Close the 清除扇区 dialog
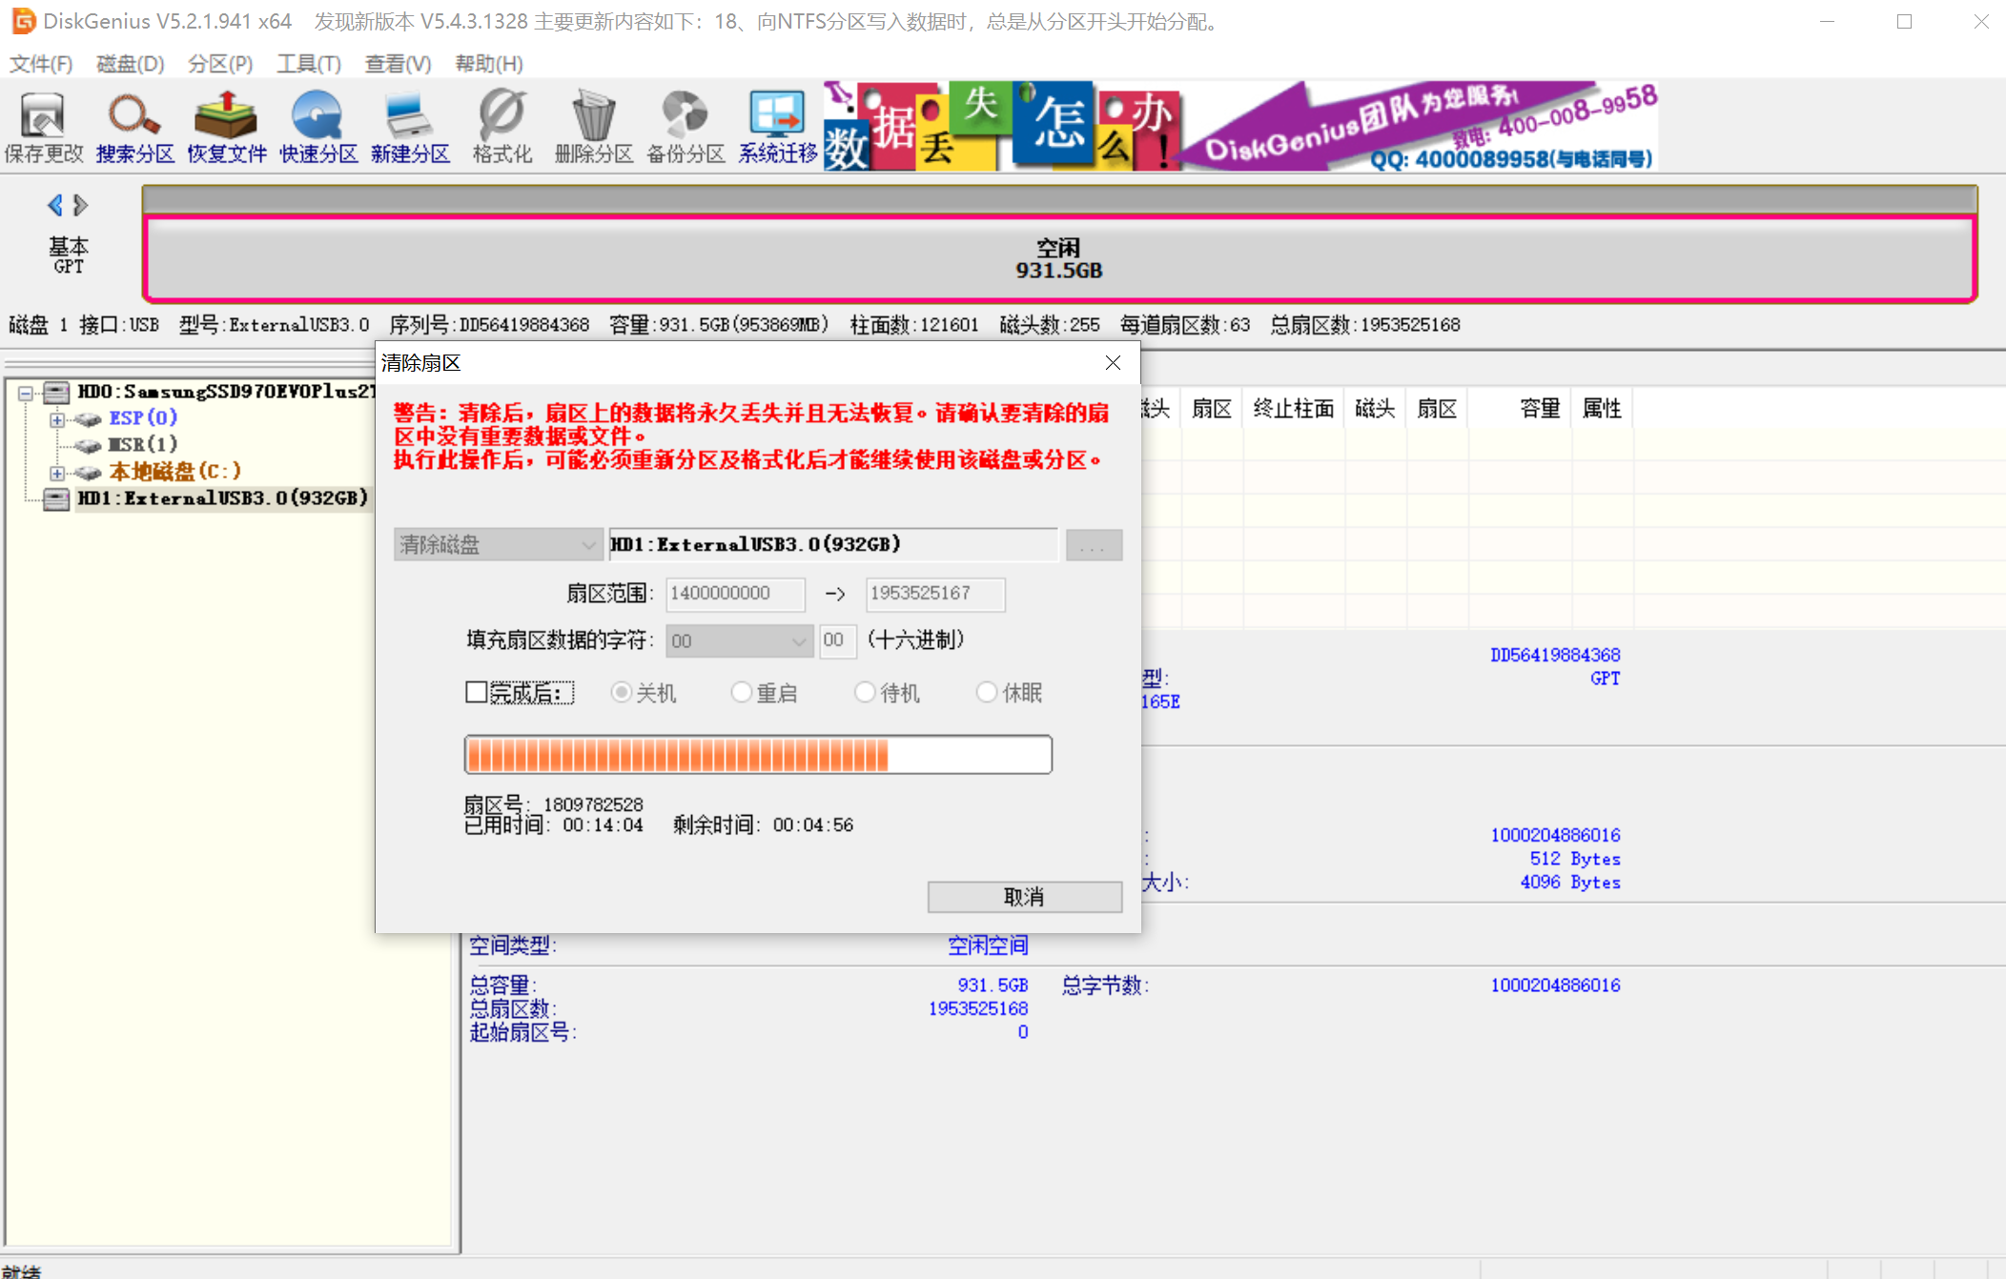The height and width of the screenshot is (1279, 2006). coord(1113,362)
